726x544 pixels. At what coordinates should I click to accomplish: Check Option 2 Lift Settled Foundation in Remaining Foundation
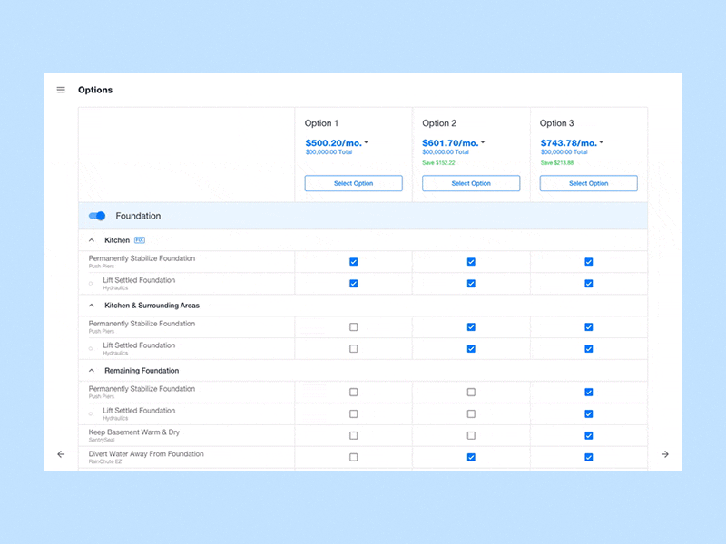point(471,414)
